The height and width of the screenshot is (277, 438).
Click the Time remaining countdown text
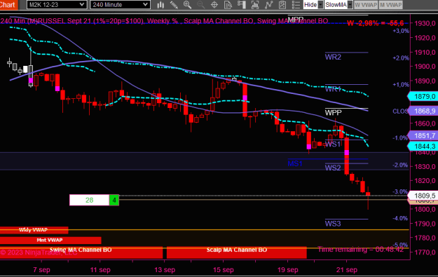[x=361, y=250]
